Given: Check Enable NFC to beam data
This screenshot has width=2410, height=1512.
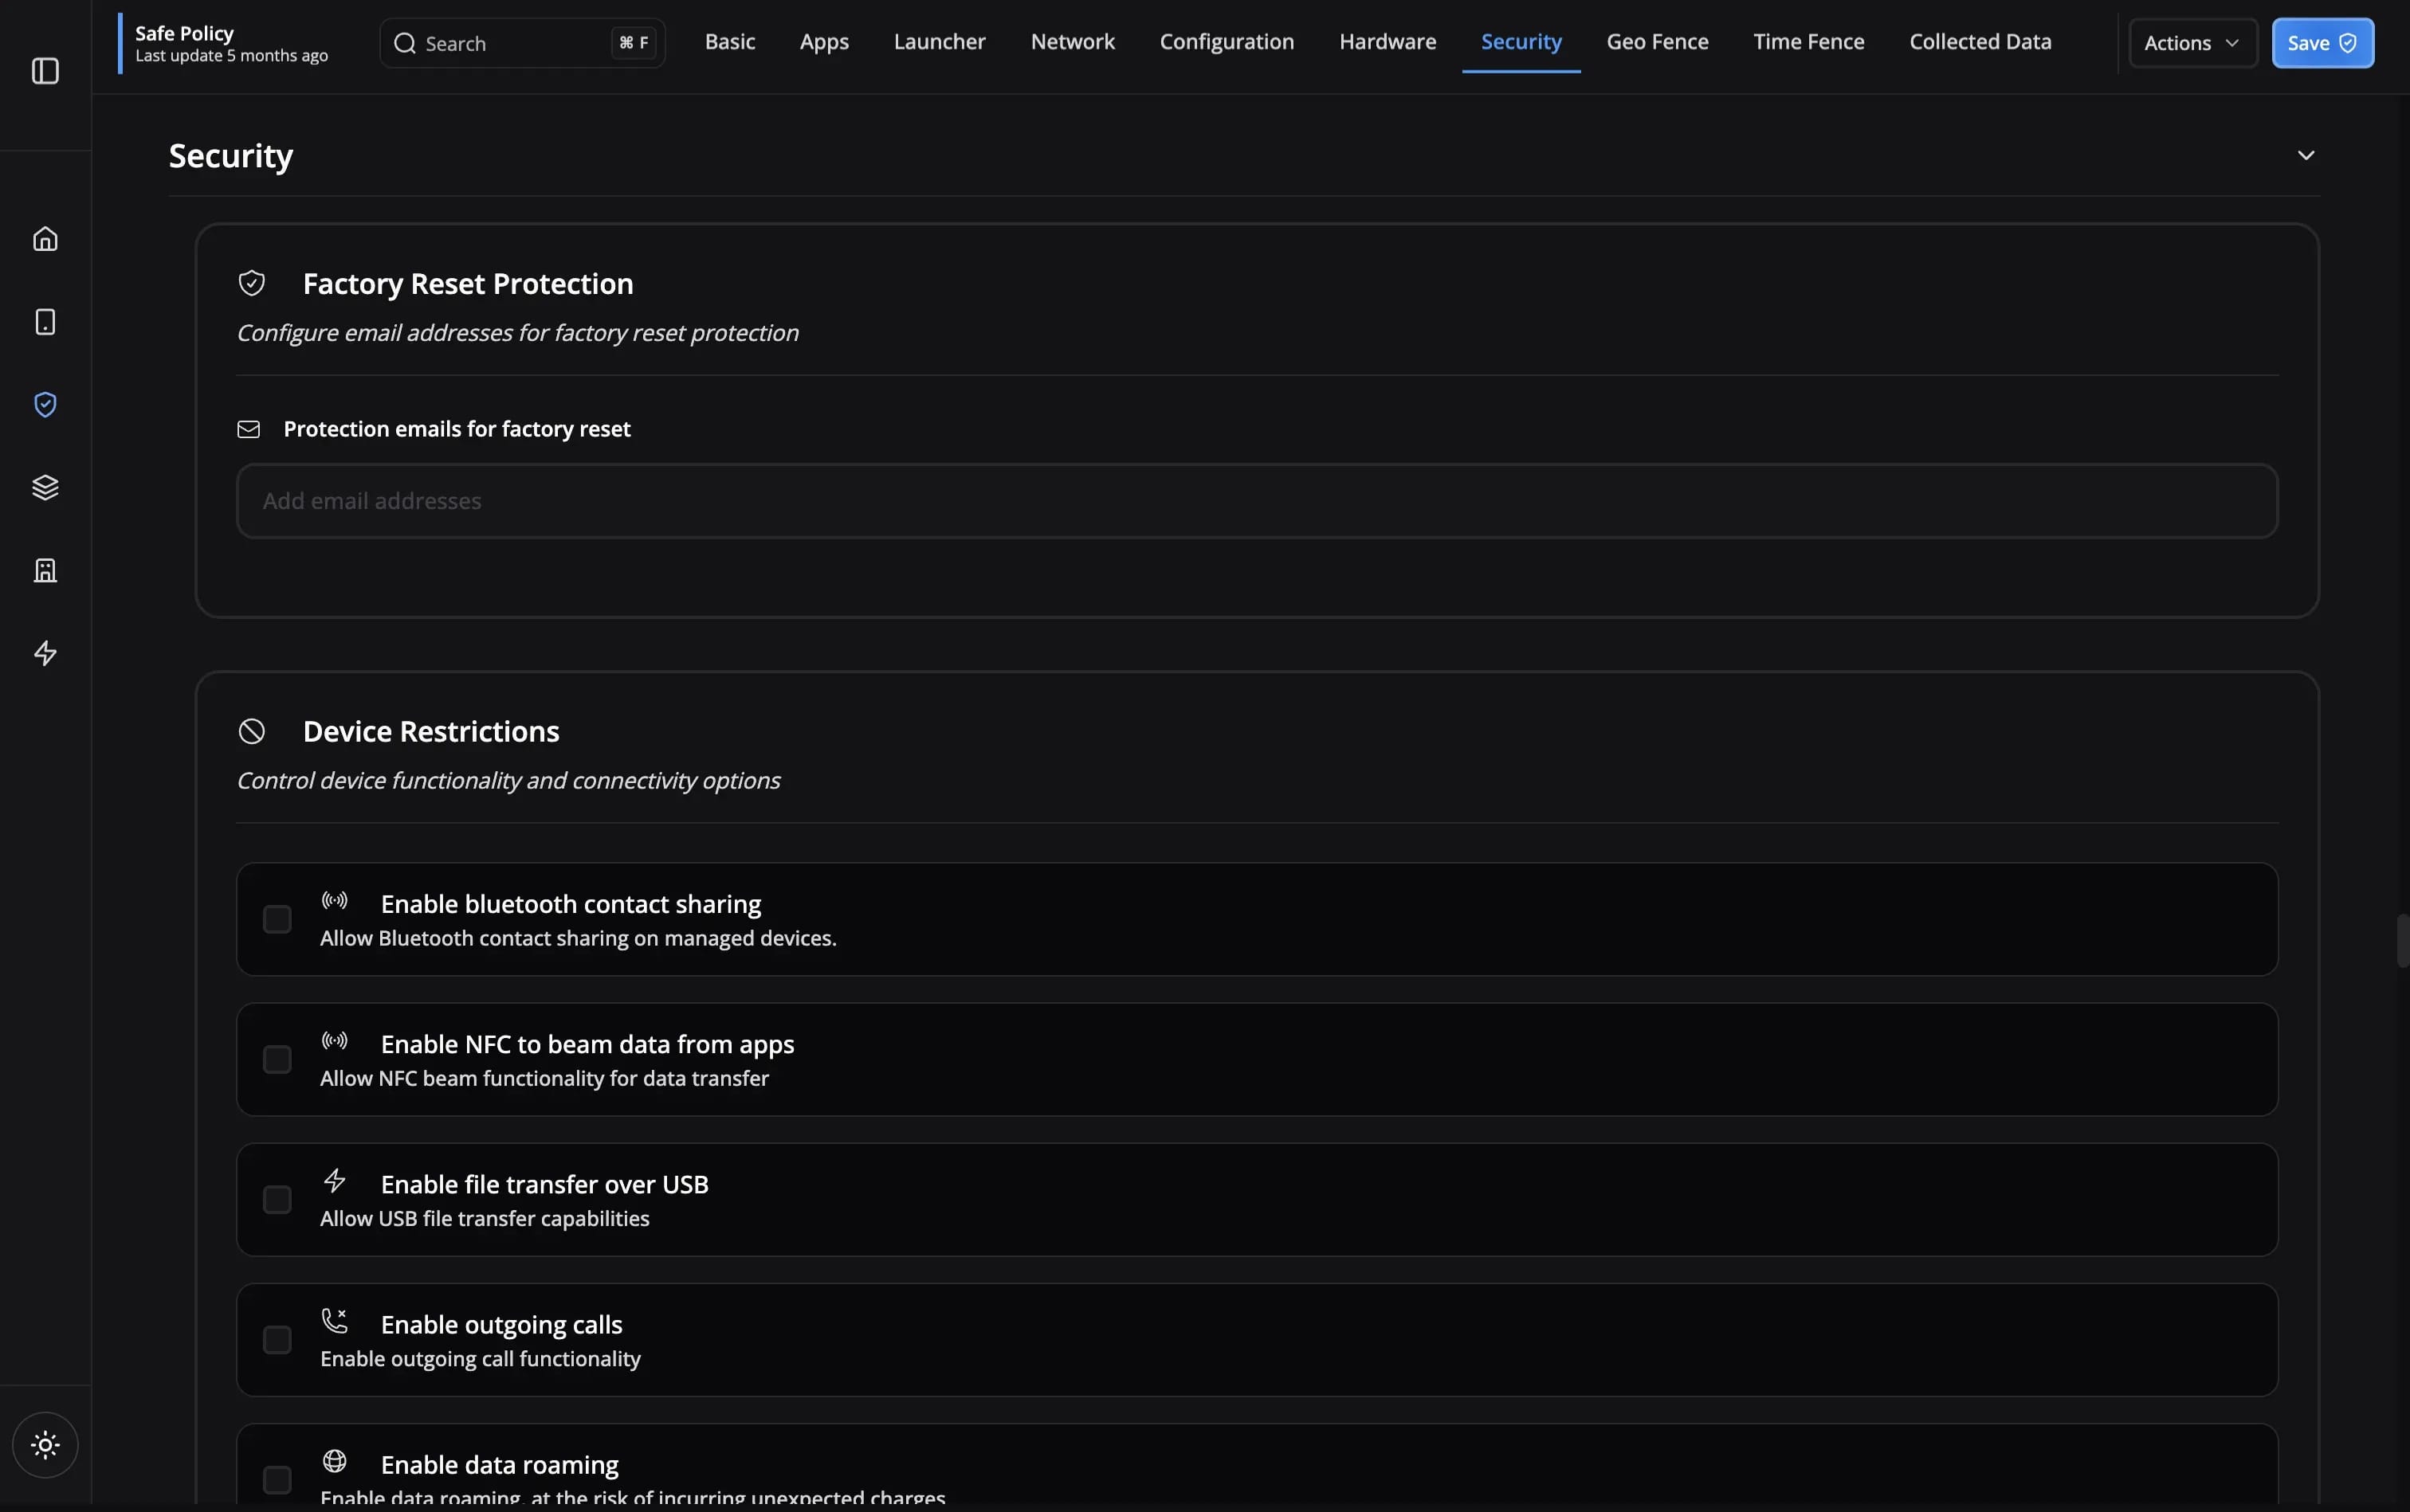Looking at the screenshot, I should [x=277, y=1059].
